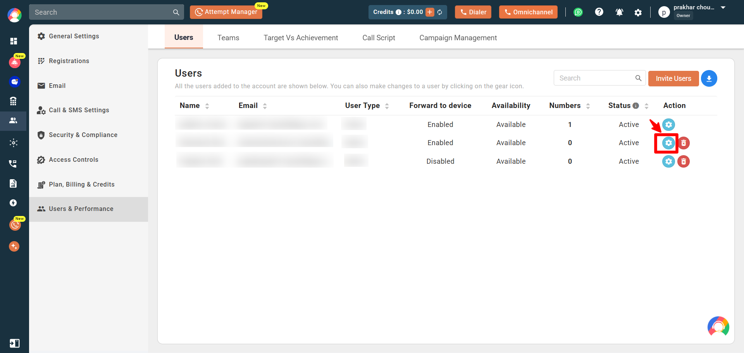
Task: Click the Status column info icon
Action: click(x=635, y=106)
